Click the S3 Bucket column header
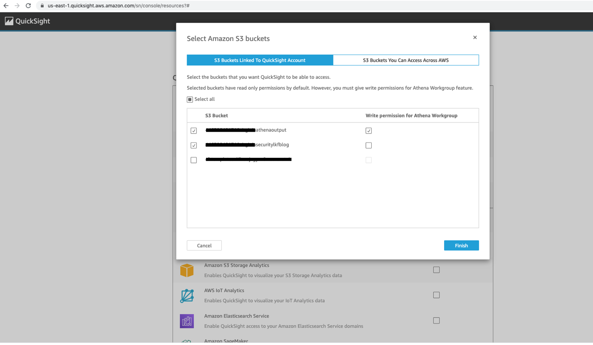The height and width of the screenshot is (345, 593). point(216,116)
